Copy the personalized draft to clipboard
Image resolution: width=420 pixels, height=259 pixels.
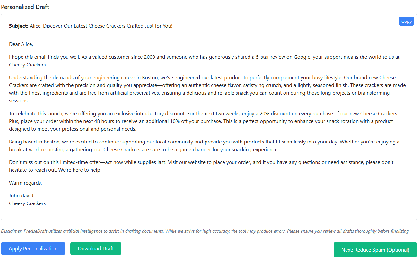point(406,21)
